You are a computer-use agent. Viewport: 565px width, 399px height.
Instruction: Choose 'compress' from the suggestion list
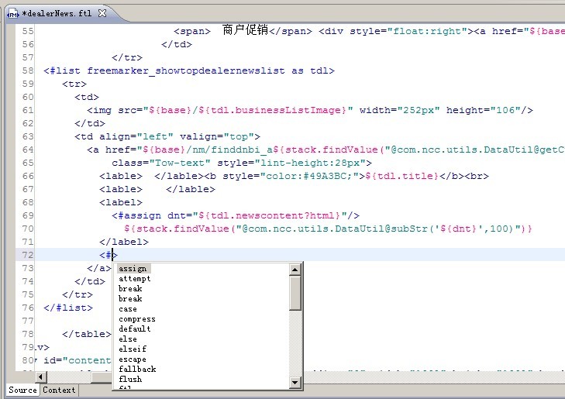[137, 319]
